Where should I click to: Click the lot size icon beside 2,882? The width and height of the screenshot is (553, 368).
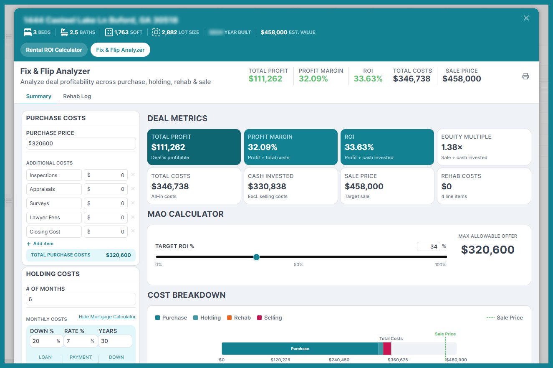point(156,32)
